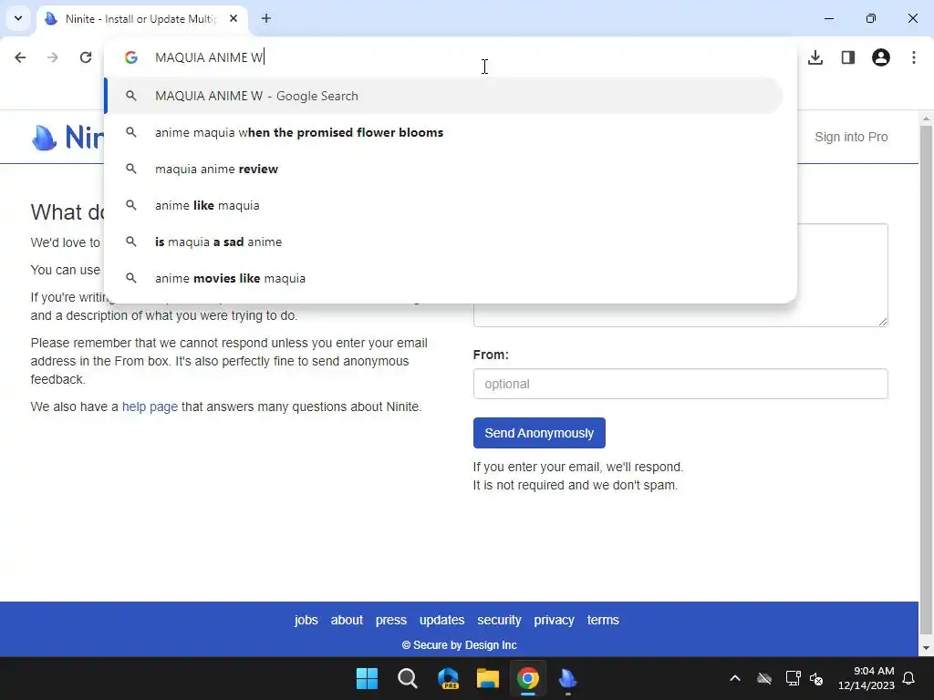Open File Explorer from the taskbar
This screenshot has height=700, width=934.
pos(488,678)
